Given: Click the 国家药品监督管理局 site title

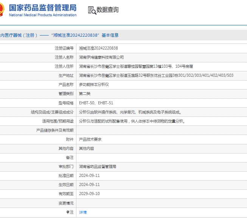Looking at the screenshot, I should tap(42, 8).
